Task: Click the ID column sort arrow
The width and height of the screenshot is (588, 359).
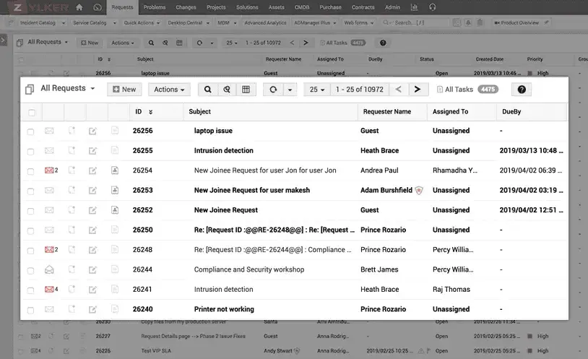Action: point(151,112)
